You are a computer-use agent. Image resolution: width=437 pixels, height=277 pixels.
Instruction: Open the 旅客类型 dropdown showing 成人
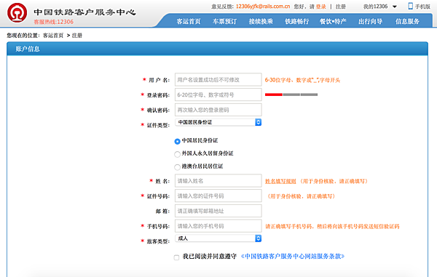(219, 238)
